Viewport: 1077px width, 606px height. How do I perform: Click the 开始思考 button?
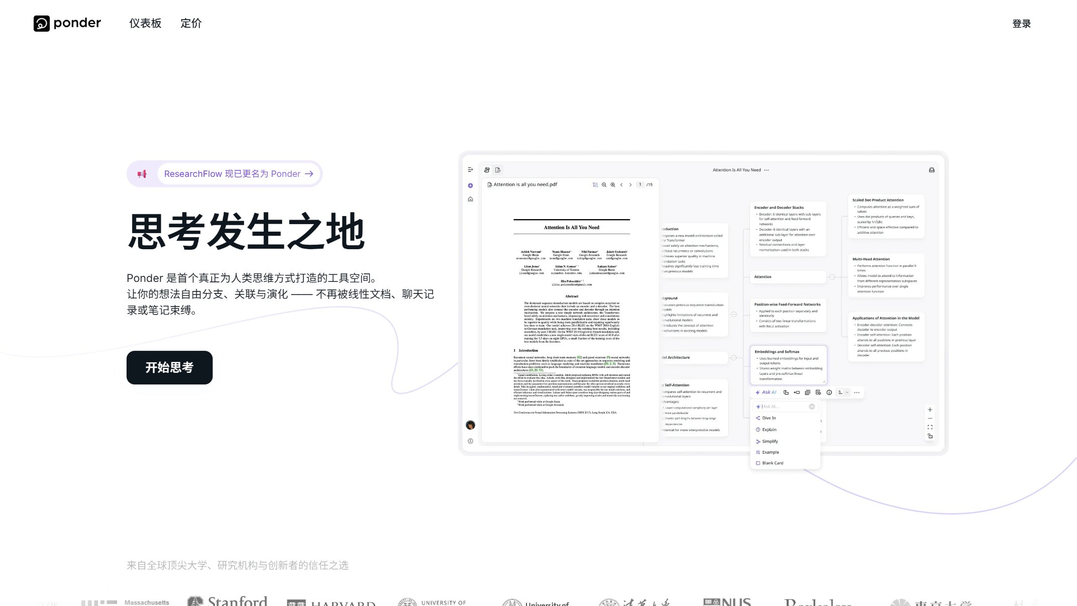click(x=169, y=367)
